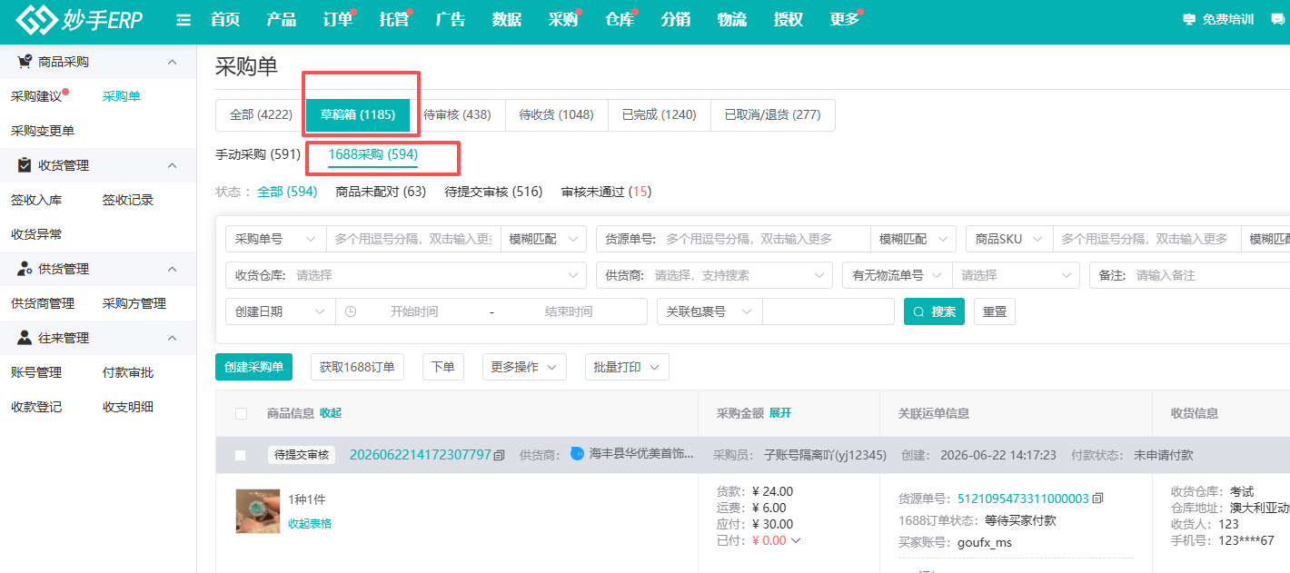Viewport: 1290px width, 573px height.
Task: Collapse the 供货管理 sidebar section
Action: point(173,269)
